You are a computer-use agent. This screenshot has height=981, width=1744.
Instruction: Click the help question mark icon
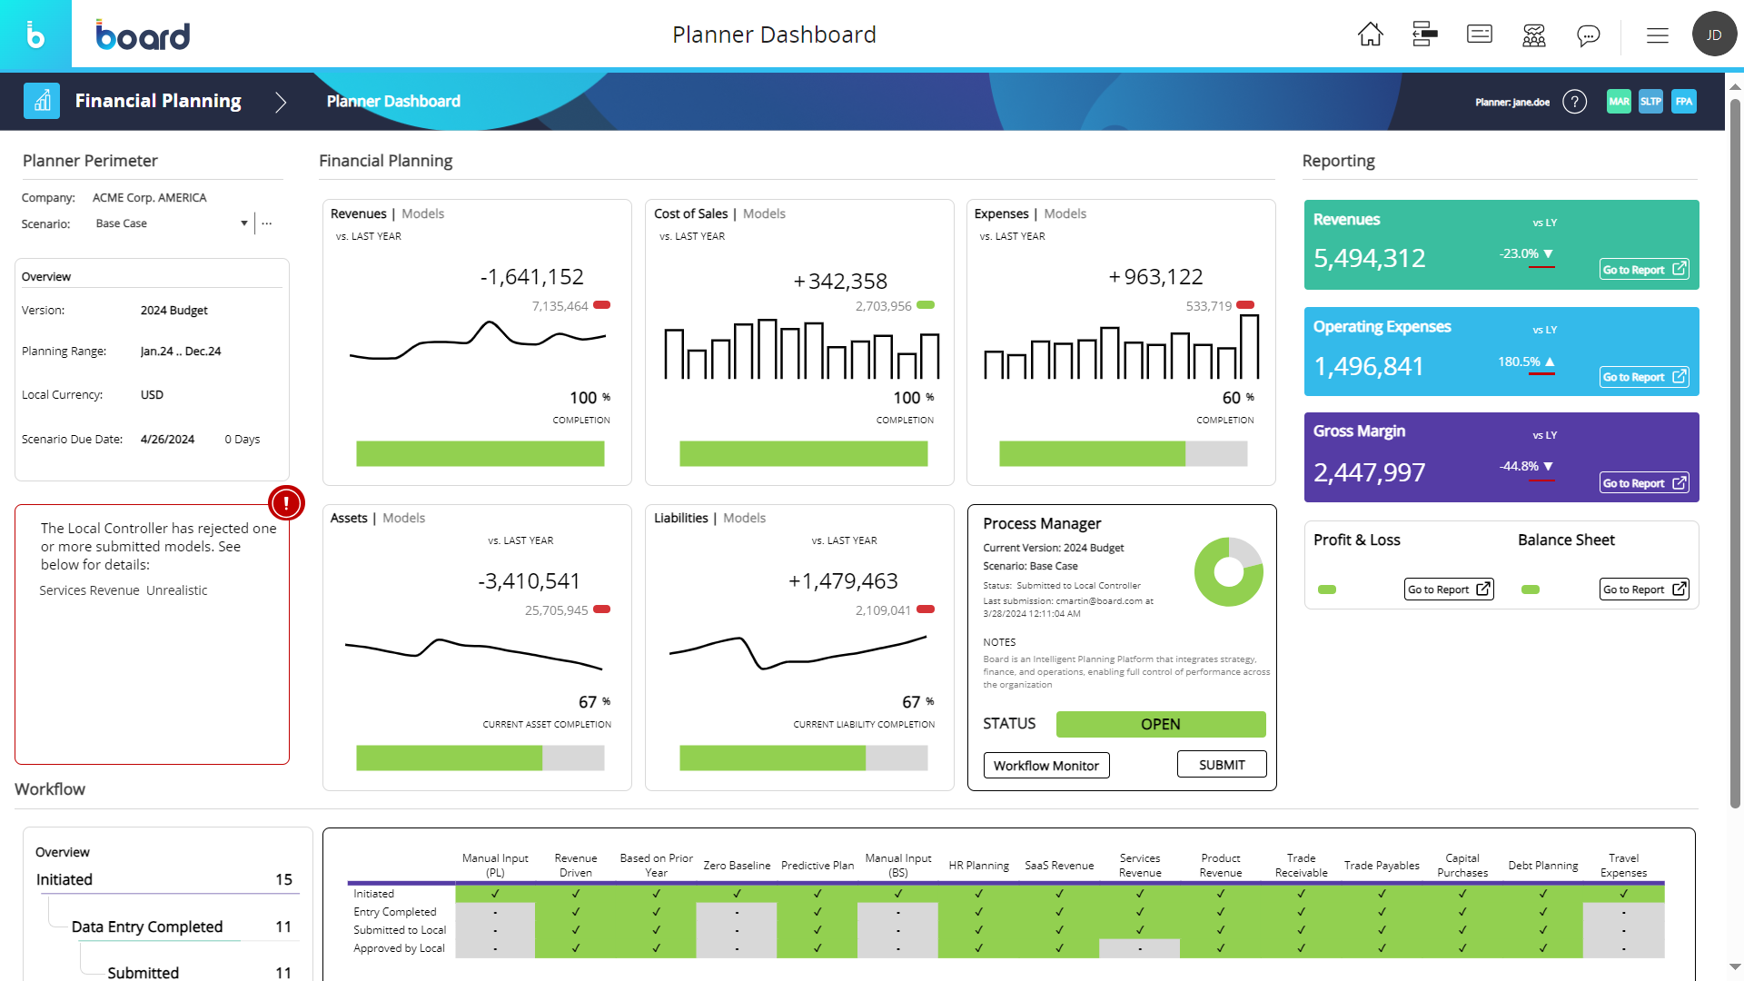click(1575, 102)
